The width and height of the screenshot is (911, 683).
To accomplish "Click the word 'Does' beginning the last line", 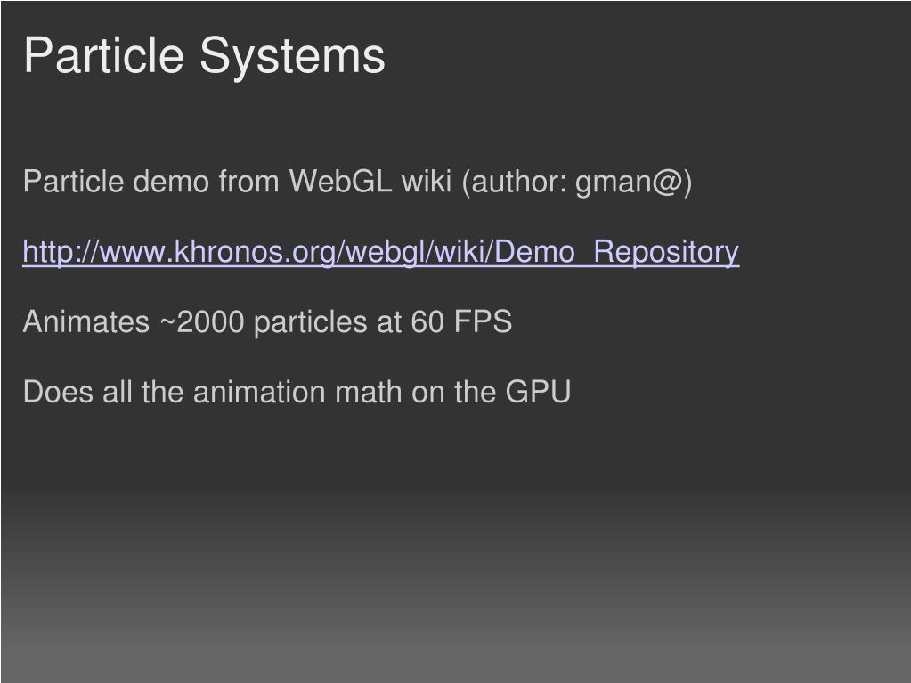I will pos(58,392).
